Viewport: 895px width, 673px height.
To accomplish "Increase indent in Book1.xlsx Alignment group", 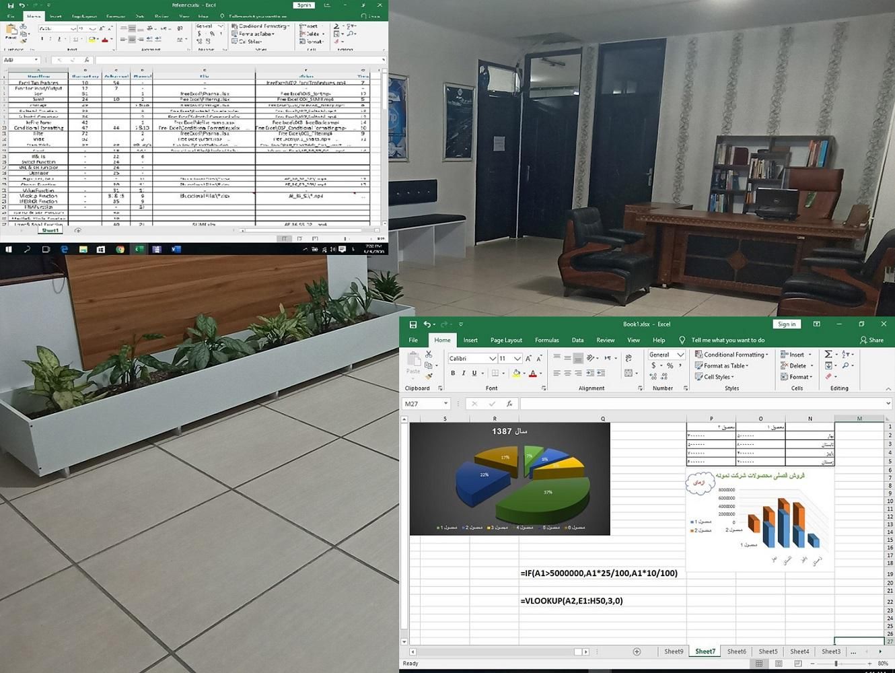I will (600, 373).
